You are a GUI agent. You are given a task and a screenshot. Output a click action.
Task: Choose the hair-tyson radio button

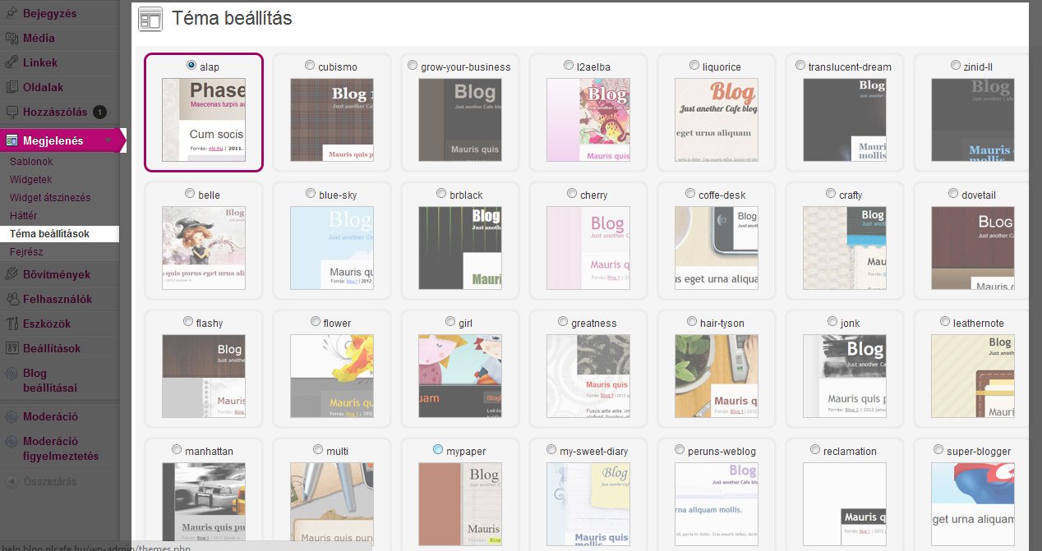tap(692, 322)
